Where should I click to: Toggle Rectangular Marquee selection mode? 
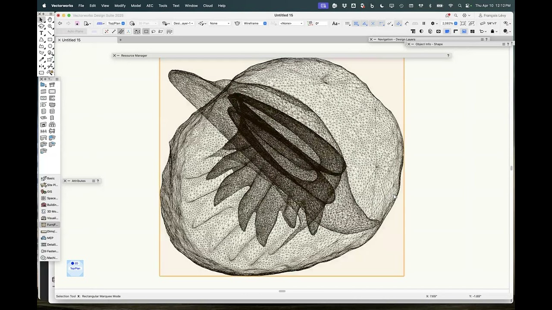[146, 31]
